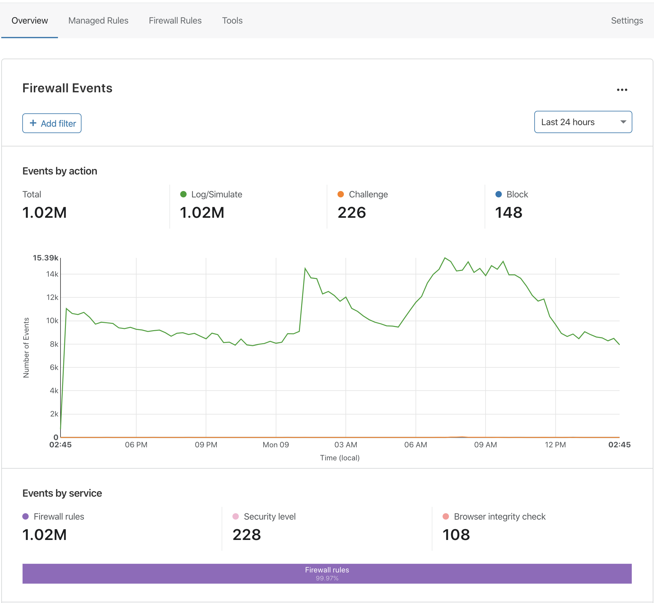Screen dimensions: 654x603
Task: Open the Last 24 hours dropdown
Action: pyautogui.click(x=583, y=122)
